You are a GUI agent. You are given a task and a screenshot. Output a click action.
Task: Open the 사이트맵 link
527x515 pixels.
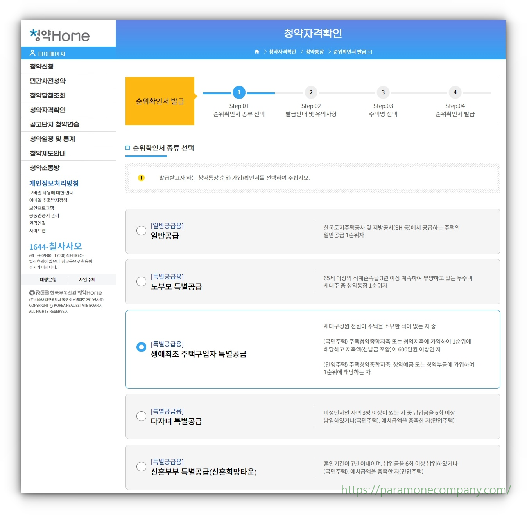point(37,231)
